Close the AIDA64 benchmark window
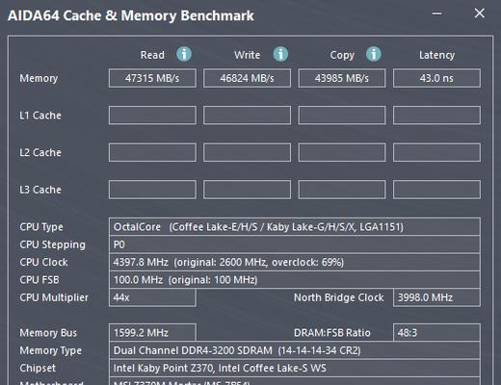Viewport: 501px width, 385px height. point(480,13)
